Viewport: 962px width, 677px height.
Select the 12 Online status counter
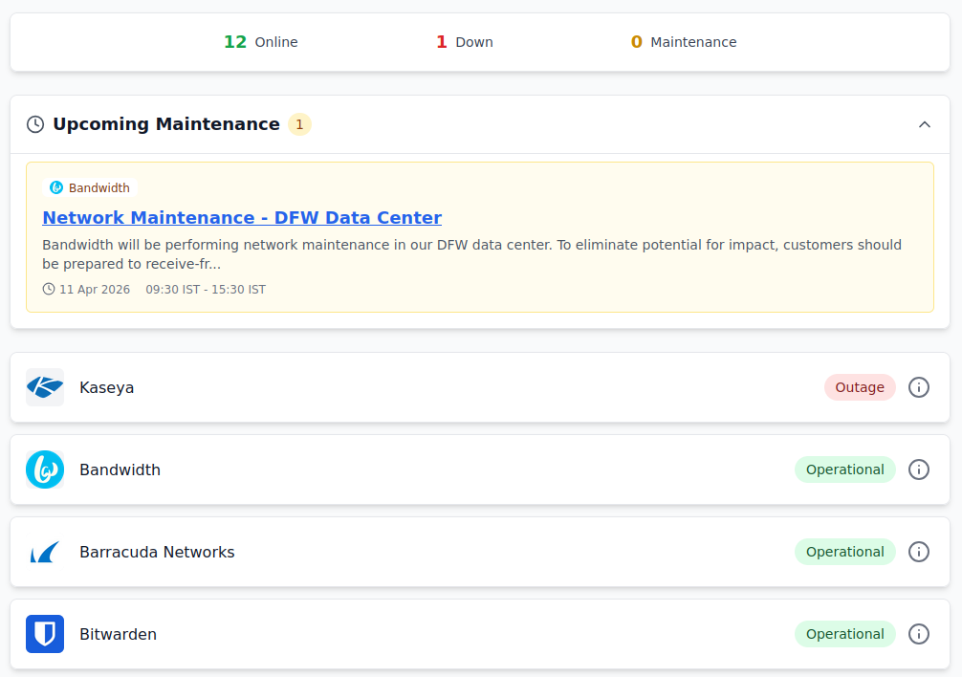point(261,42)
